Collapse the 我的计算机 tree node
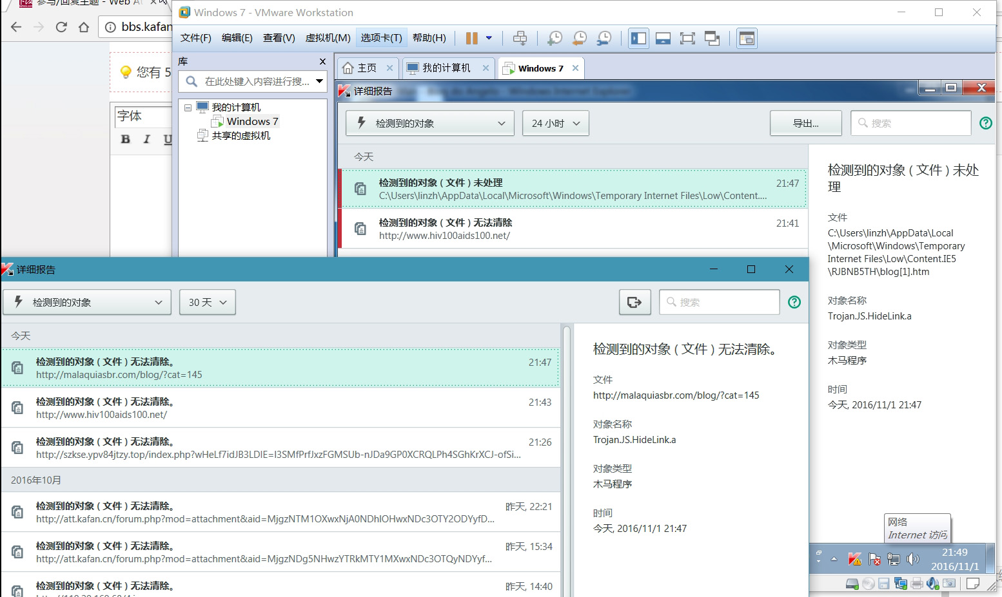 pos(188,108)
